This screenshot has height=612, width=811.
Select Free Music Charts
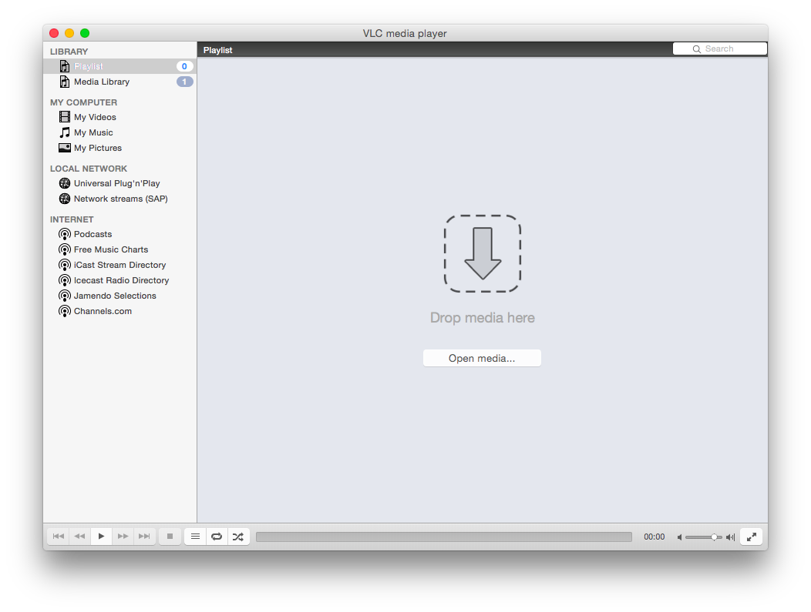(119, 249)
